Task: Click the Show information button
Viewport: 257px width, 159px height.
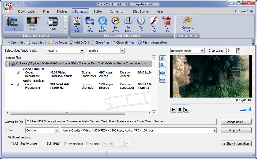Action: pyautogui.click(x=236, y=144)
